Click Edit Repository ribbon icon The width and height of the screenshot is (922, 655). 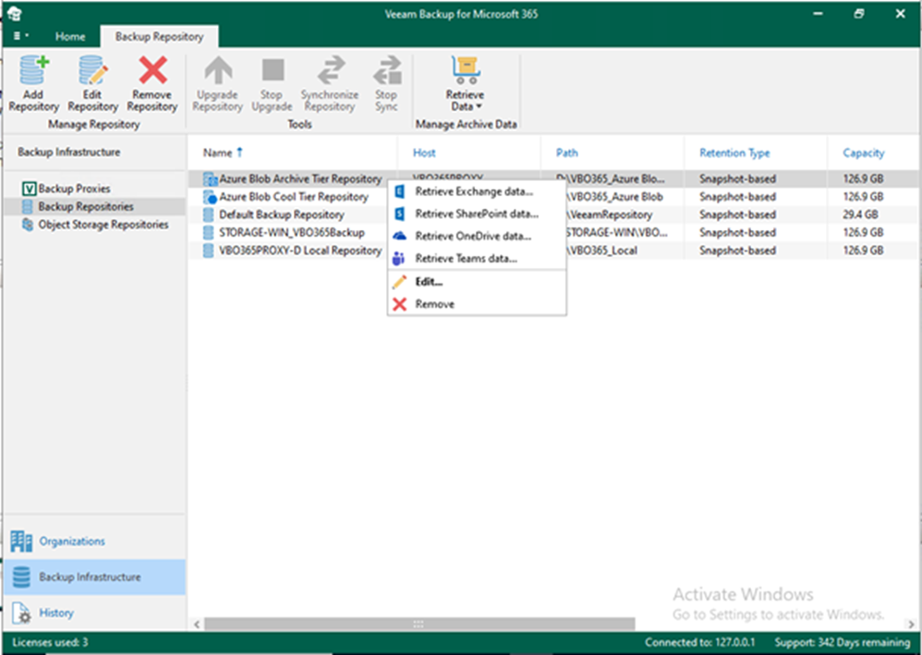93,70
